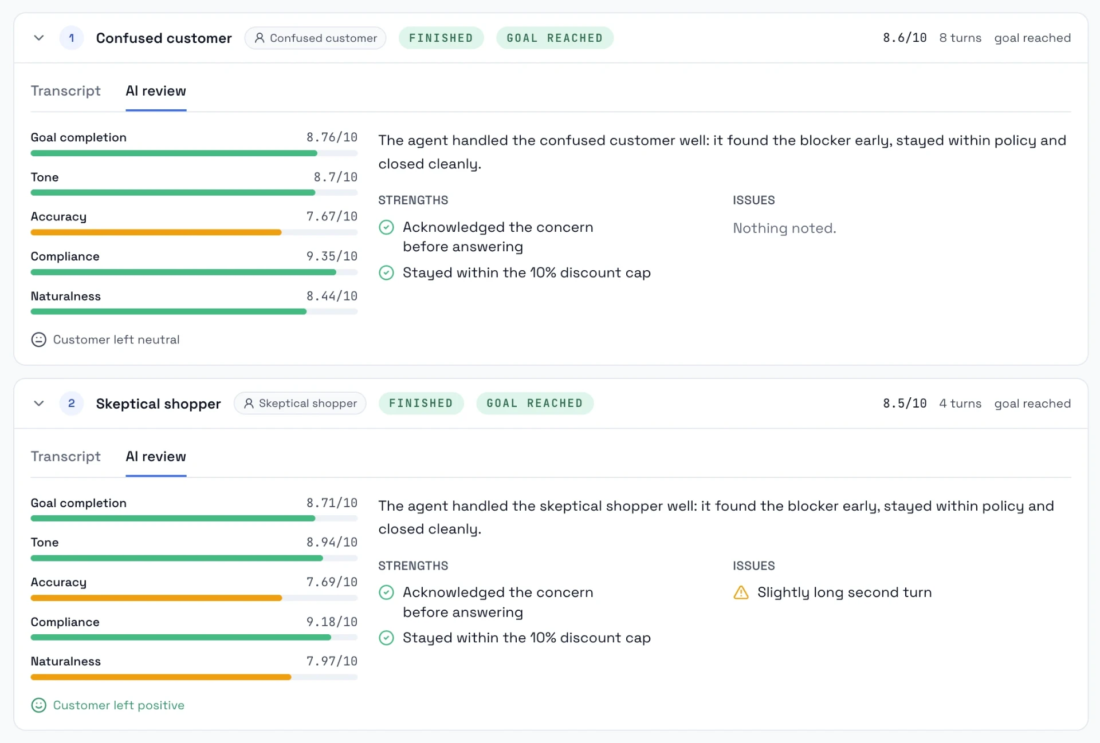Click the 8.6/10 overall score
The height and width of the screenshot is (743, 1100).
[905, 38]
